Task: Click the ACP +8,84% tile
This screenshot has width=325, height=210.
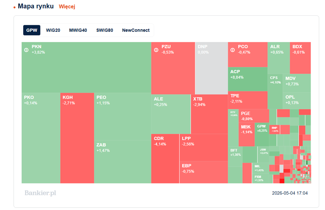Action: 248,79
